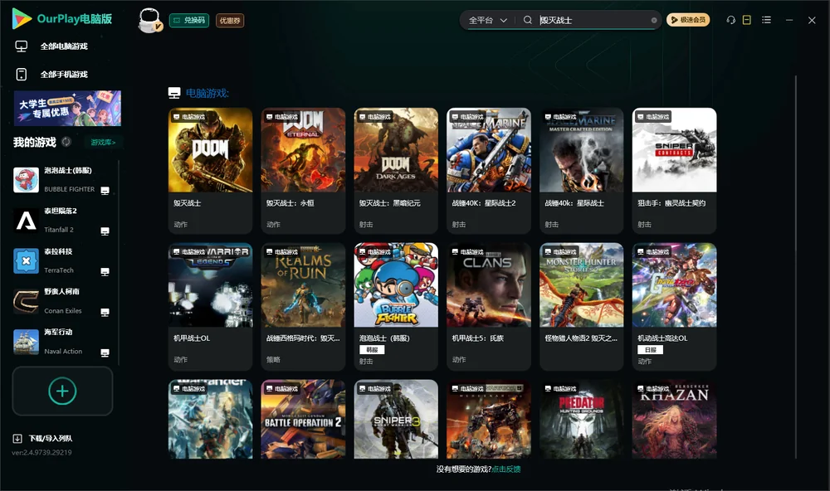The image size is (830, 491).
Task: Click the plus add-game button
Action: coord(62,391)
